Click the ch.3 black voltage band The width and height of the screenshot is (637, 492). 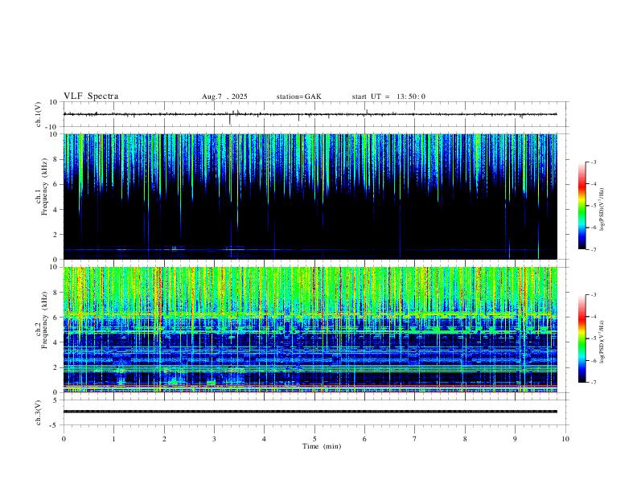[x=310, y=412]
